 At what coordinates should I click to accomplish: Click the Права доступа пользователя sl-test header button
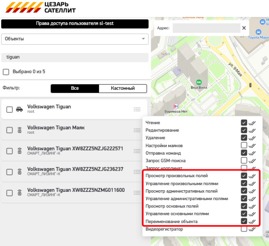[x=74, y=24]
